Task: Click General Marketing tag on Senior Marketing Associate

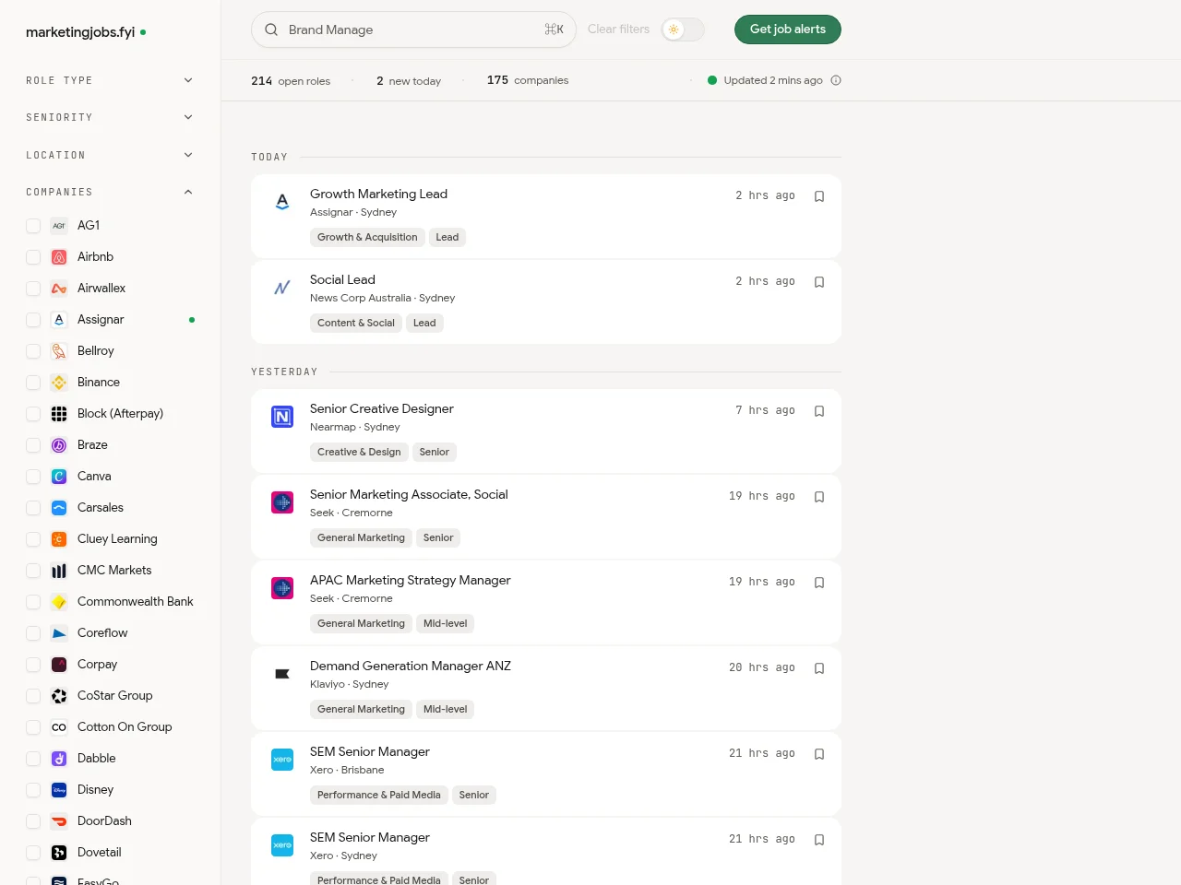Action: point(361,537)
